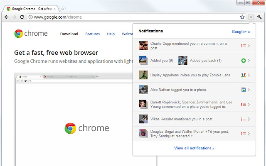Viewport: 266px width, 166px height.
Task: Click the Added you back photo
Action: tap(183, 61)
